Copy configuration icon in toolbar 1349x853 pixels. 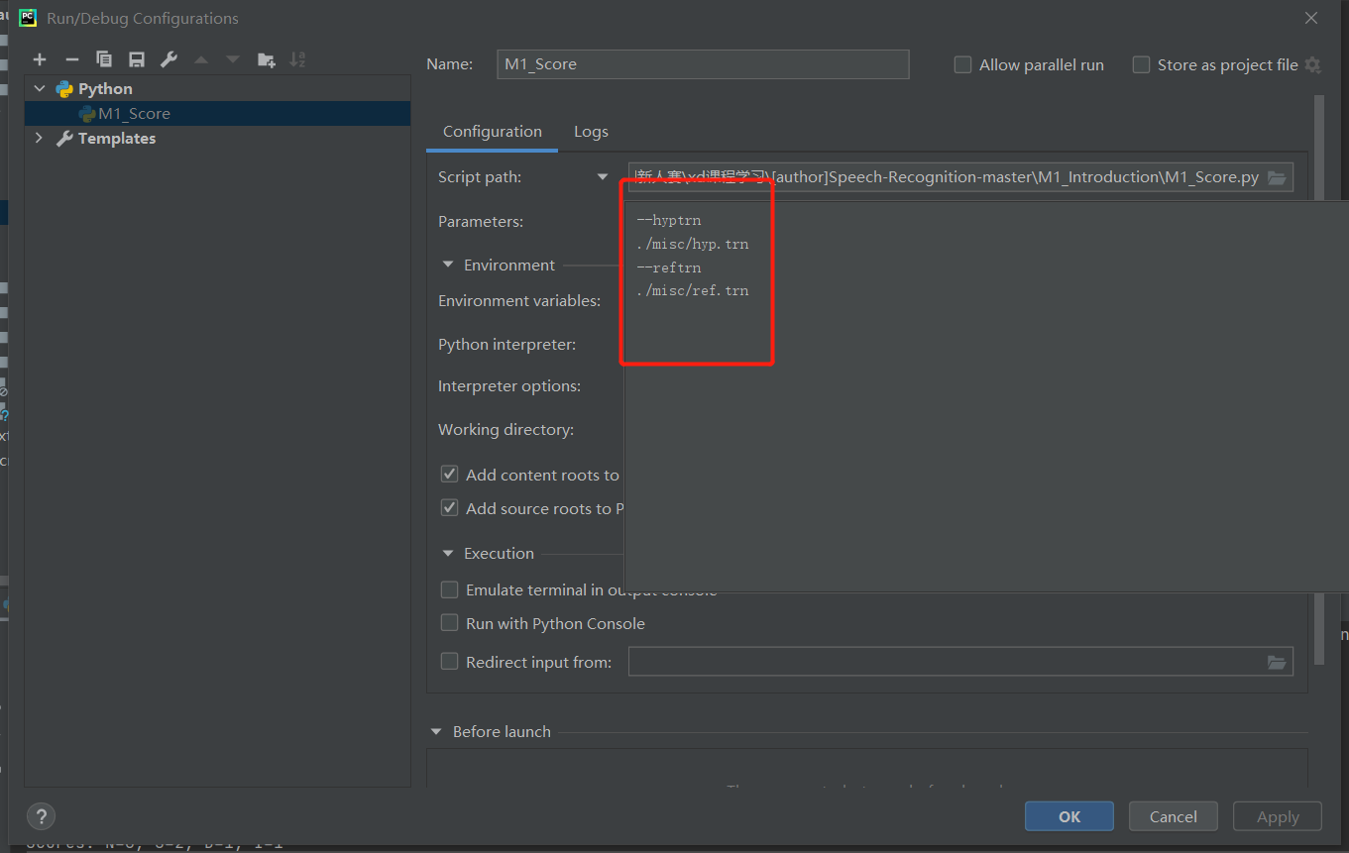[104, 59]
